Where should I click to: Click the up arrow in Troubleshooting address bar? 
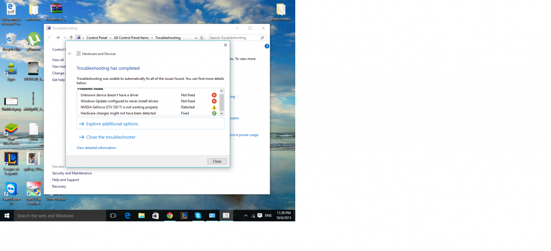(x=71, y=38)
